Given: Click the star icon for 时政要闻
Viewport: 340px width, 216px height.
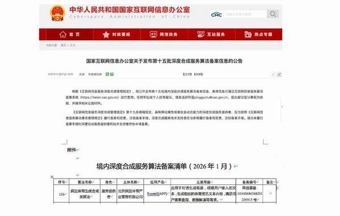Looking at the screenshot, I should click(106, 34).
